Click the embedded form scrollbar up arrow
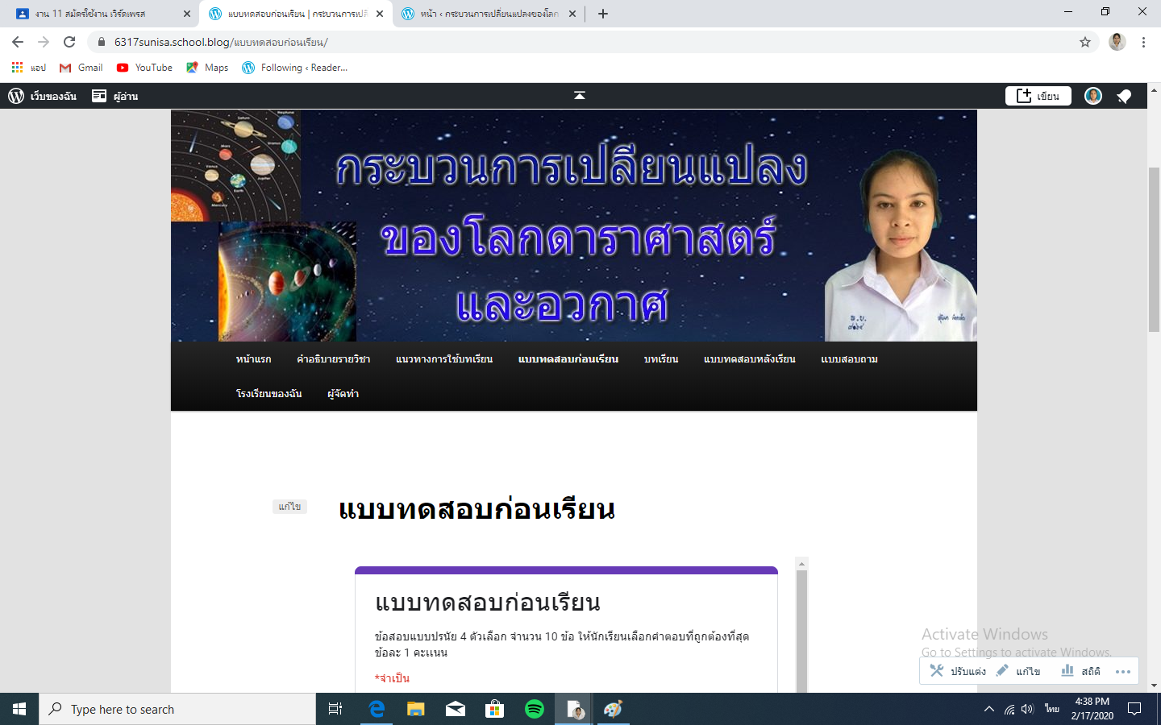The width and height of the screenshot is (1161, 725). [801, 564]
